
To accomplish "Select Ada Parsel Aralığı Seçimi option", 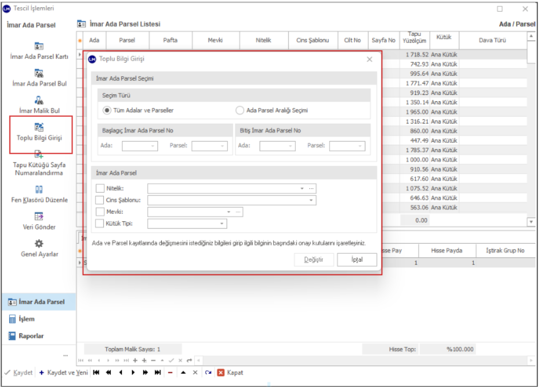I will coord(240,110).
